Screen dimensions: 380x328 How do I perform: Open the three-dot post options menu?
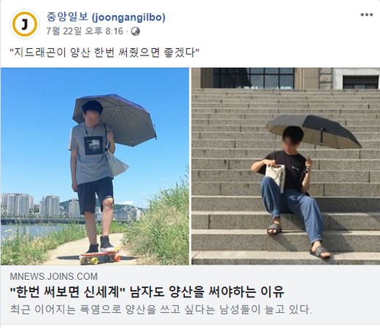point(367,15)
